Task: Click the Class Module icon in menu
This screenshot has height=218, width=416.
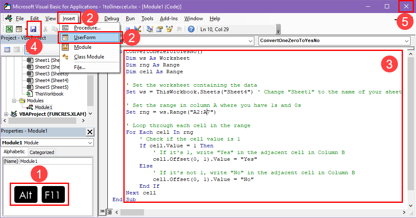Action: pos(65,57)
